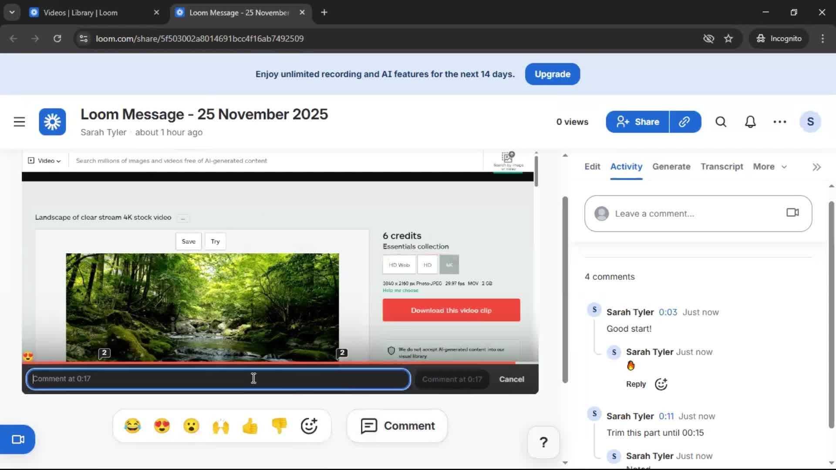Open the more options three-dot menu
Viewport: 836px width, 470px height.
(x=779, y=122)
